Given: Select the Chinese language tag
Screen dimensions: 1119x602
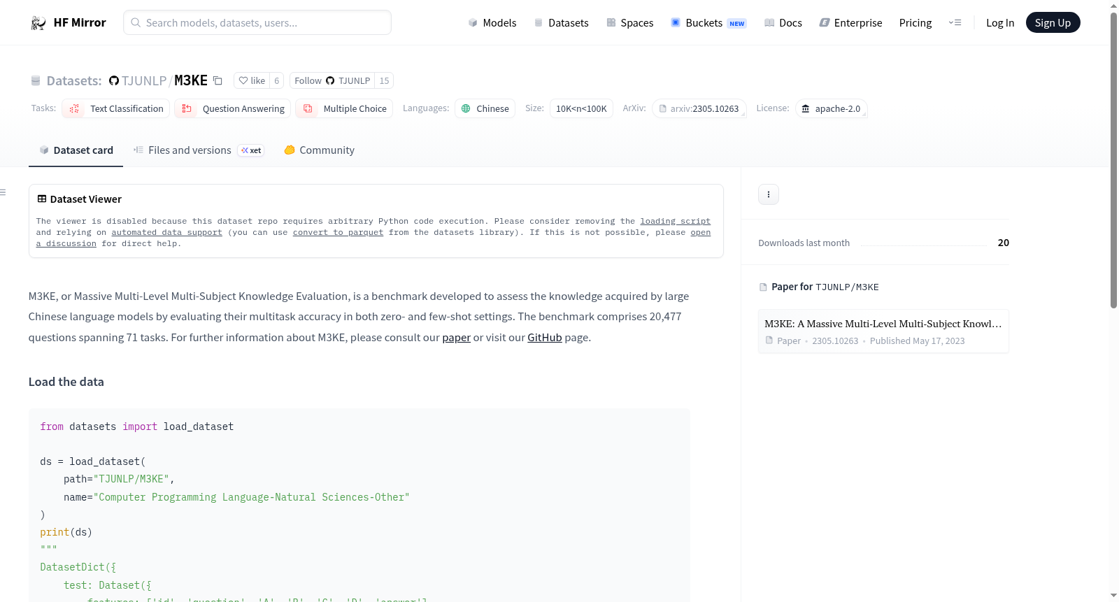Looking at the screenshot, I should (x=485, y=109).
